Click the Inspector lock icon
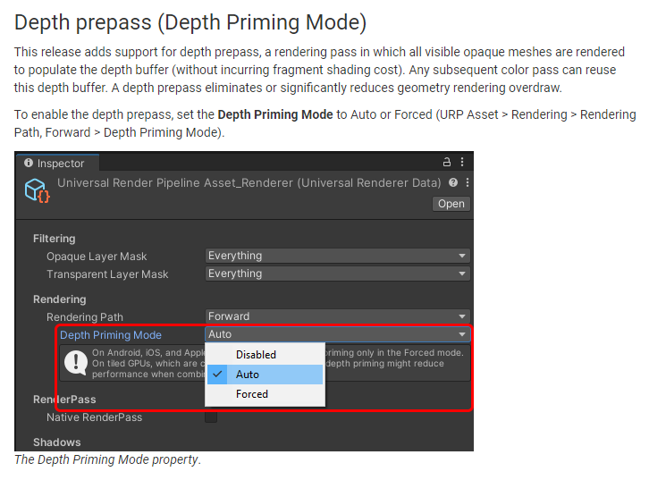The width and height of the screenshot is (649, 480). (x=447, y=164)
